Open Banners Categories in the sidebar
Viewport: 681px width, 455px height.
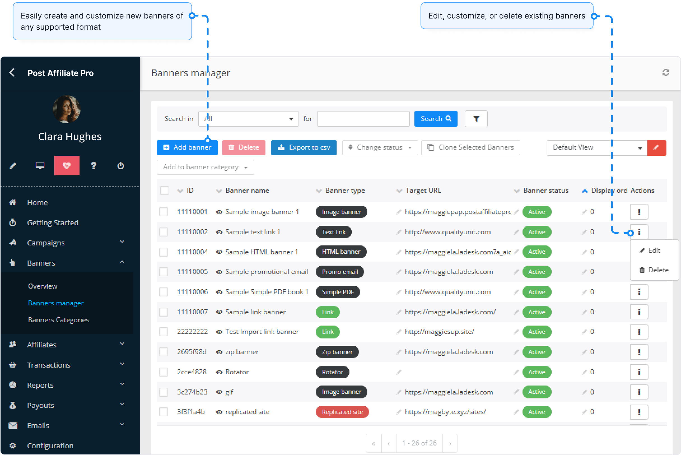tap(58, 319)
